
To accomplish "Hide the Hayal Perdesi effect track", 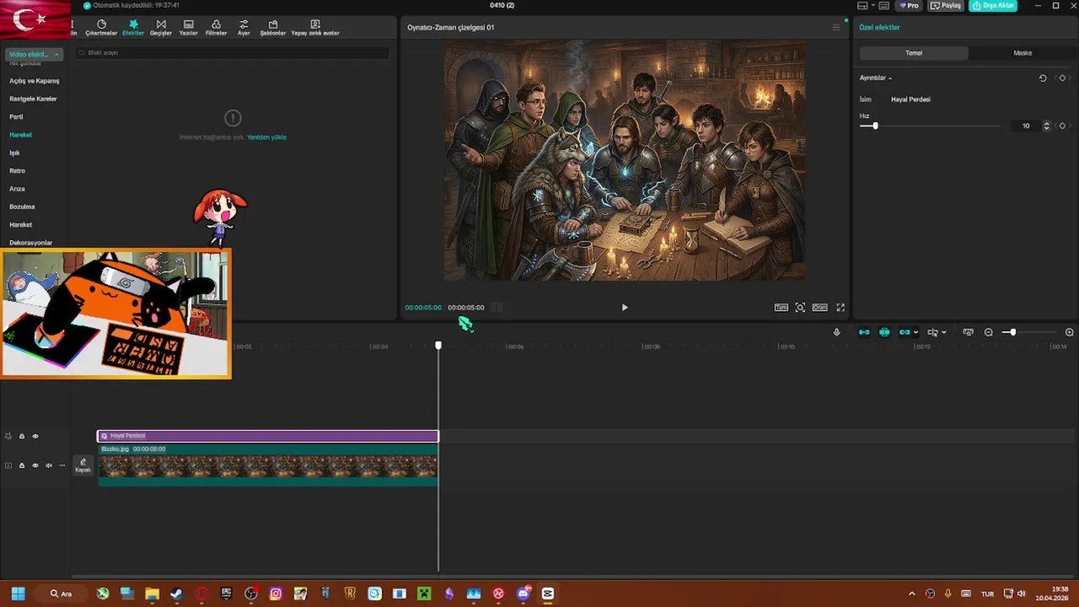I will [x=35, y=436].
